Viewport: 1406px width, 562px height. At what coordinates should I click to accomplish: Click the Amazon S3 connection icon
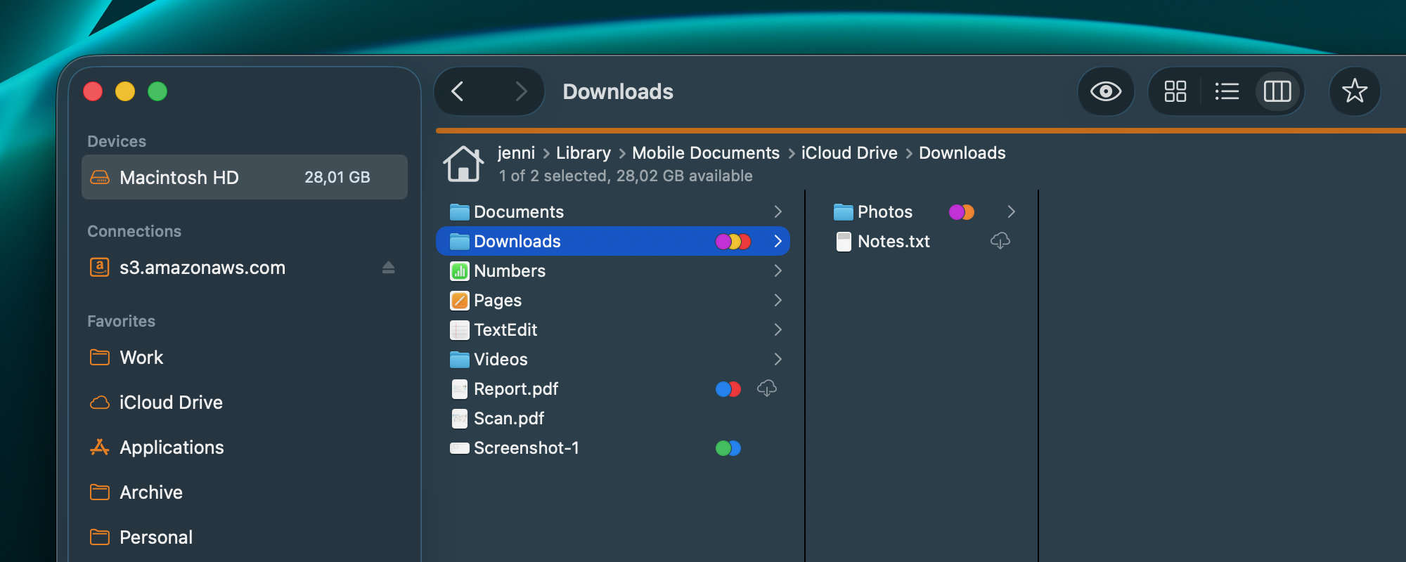pyautogui.click(x=100, y=267)
